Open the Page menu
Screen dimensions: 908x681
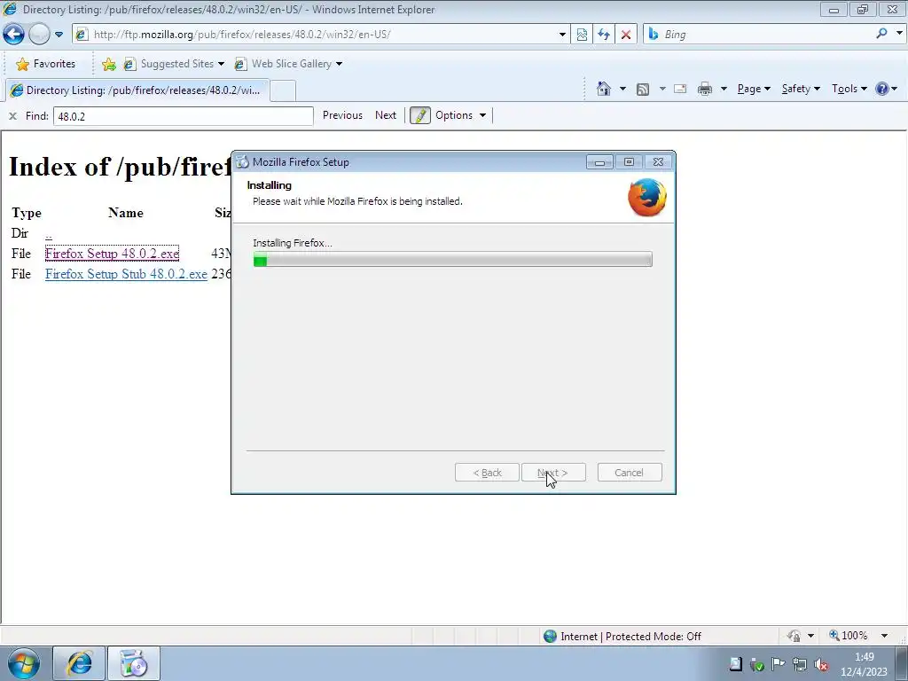[754, 89]
